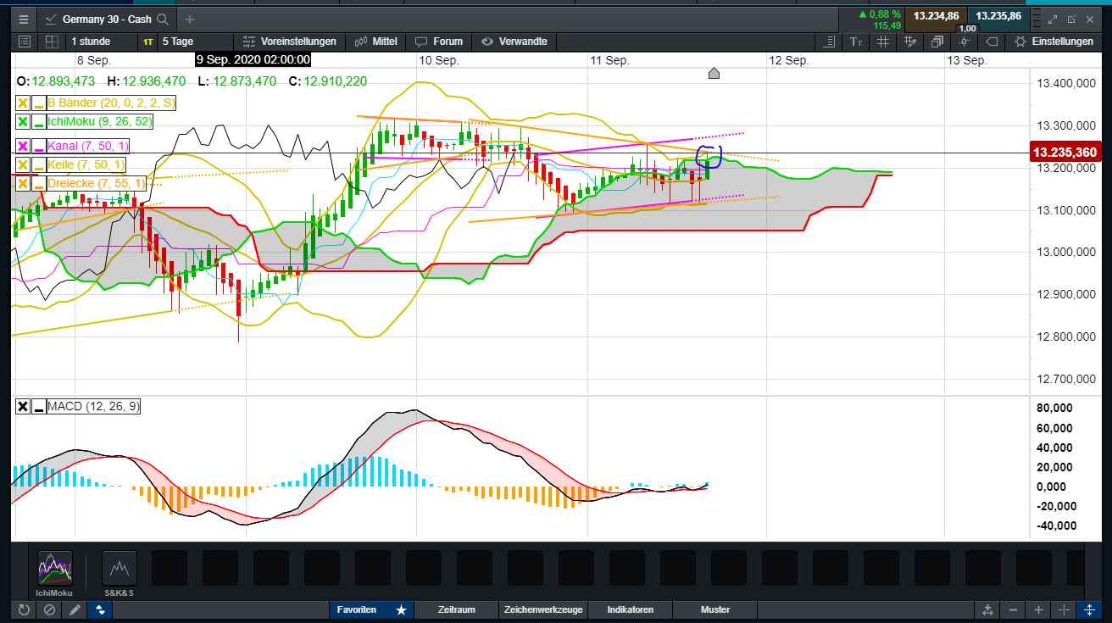1112x623 pixels.
Task: Toggle the blue vertical scale icon
Action: coord(1090,610)
